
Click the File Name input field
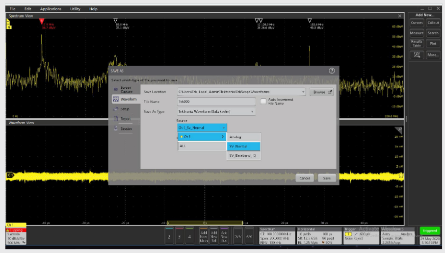tap(216, 102)
